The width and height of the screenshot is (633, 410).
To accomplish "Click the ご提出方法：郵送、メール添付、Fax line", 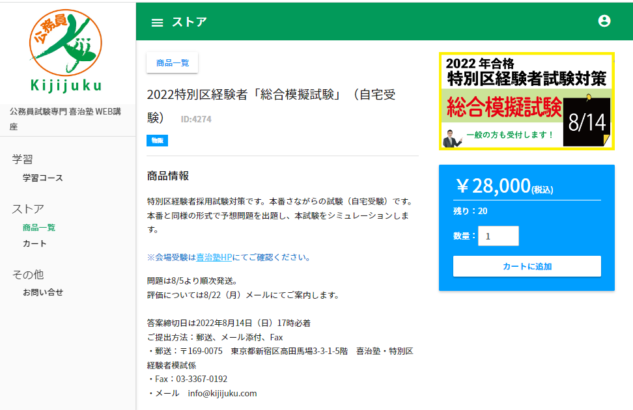I will [x=215, y=337].
